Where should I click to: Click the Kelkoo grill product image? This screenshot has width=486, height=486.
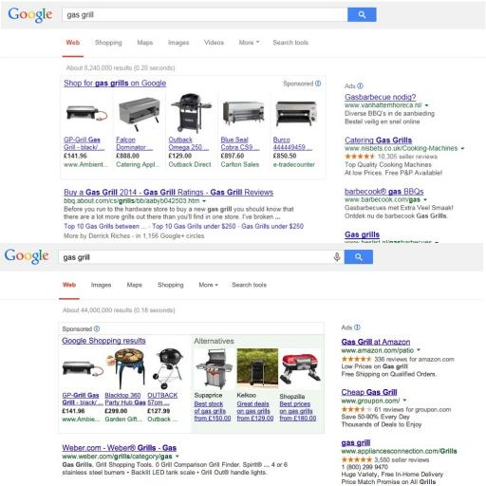pos(257,368)
